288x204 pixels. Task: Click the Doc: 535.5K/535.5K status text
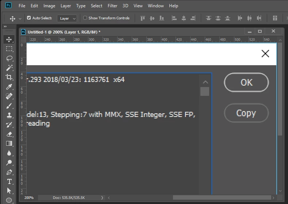click(69, 197)
